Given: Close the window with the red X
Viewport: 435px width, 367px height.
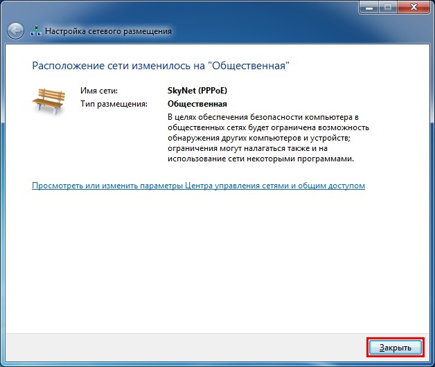Looking at the screenshot, I should (x=414, y=7).
